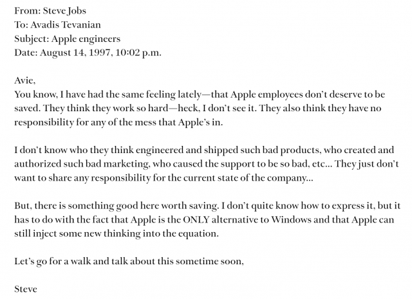Click the phrase "You know, I have had"
The image size is (412, 299).
click(55, 94)
